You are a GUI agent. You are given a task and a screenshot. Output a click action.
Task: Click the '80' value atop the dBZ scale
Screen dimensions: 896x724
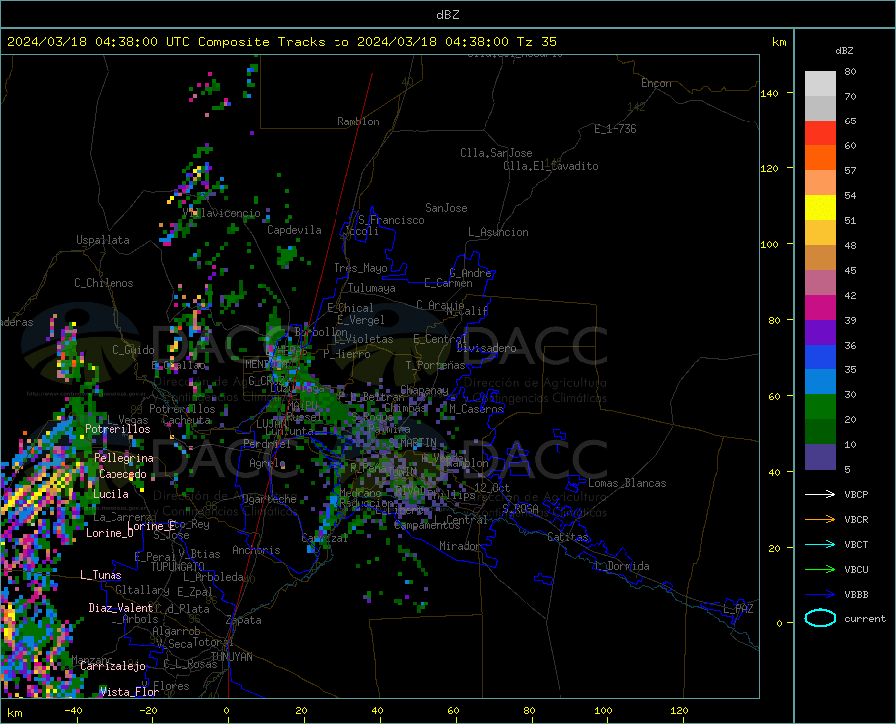tap(850, 72)
